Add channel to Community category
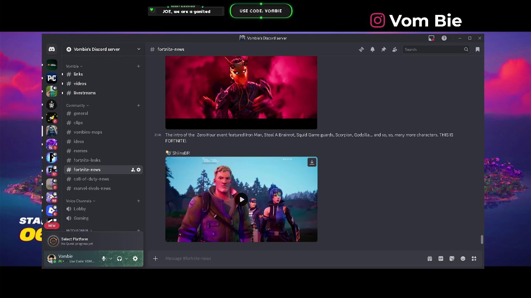This screenshot has width=531, height=298. [139, 106]
